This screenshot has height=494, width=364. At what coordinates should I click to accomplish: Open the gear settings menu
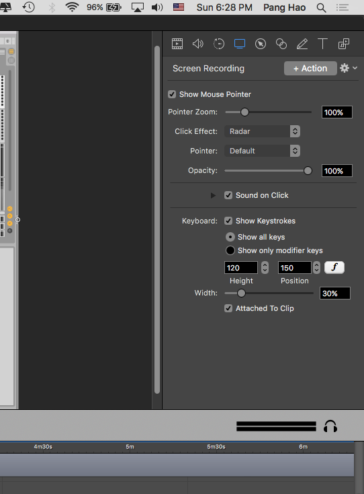coord(348,68)
